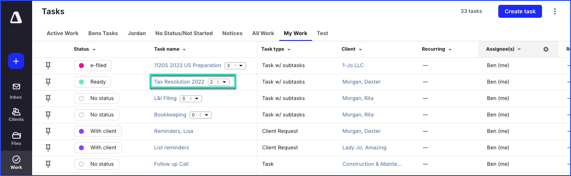Viewport: 571px width, 176px height.
Task: Open the List reminders task
Action: click(171, 148)
